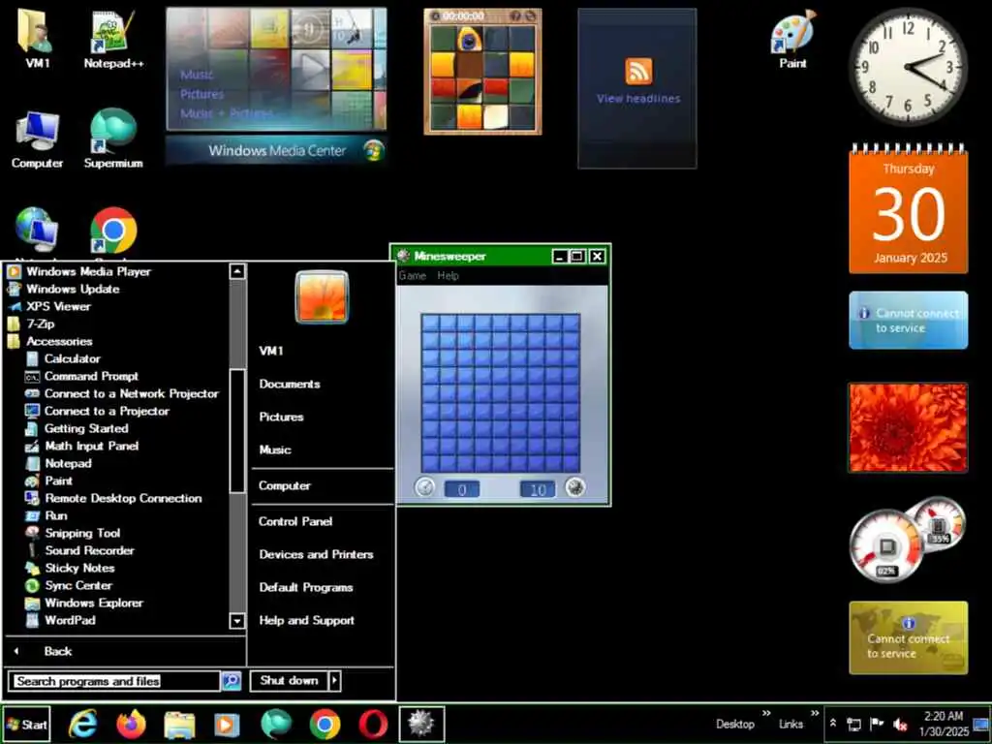Expand the Desktop toolbar chevron
The image size is (992, 744).
(766, 713)
